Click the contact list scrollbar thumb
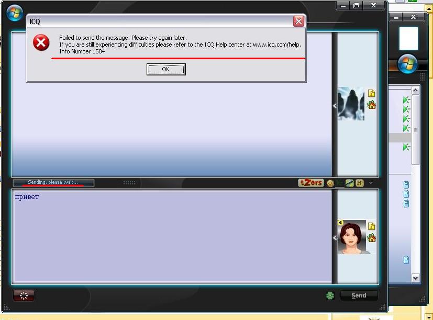Screen dimensions: 433x320 pyautogui.click(x=416, y=130)
